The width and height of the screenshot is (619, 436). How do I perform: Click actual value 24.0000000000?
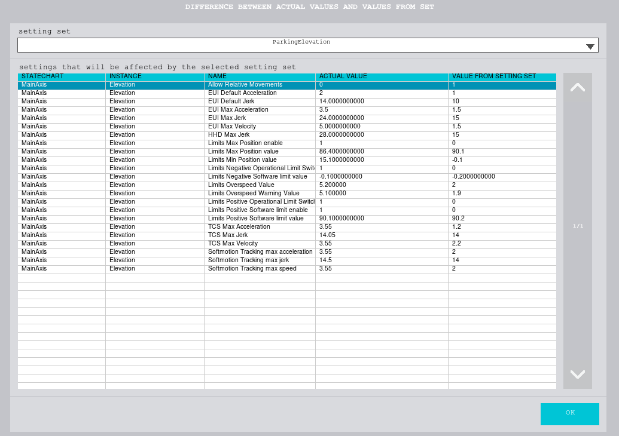[341, 118]
